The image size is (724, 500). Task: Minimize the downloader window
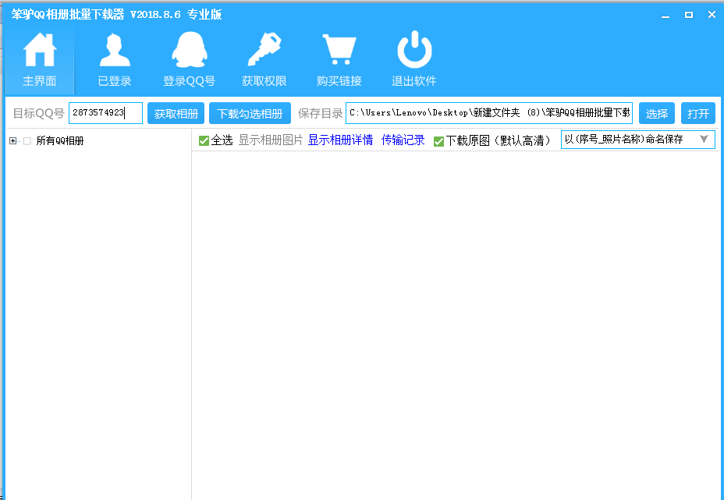665,16
